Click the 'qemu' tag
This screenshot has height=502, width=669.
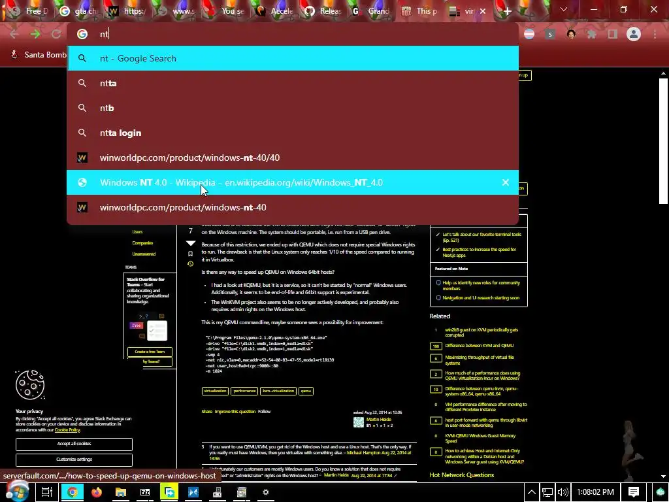point(306,391)
